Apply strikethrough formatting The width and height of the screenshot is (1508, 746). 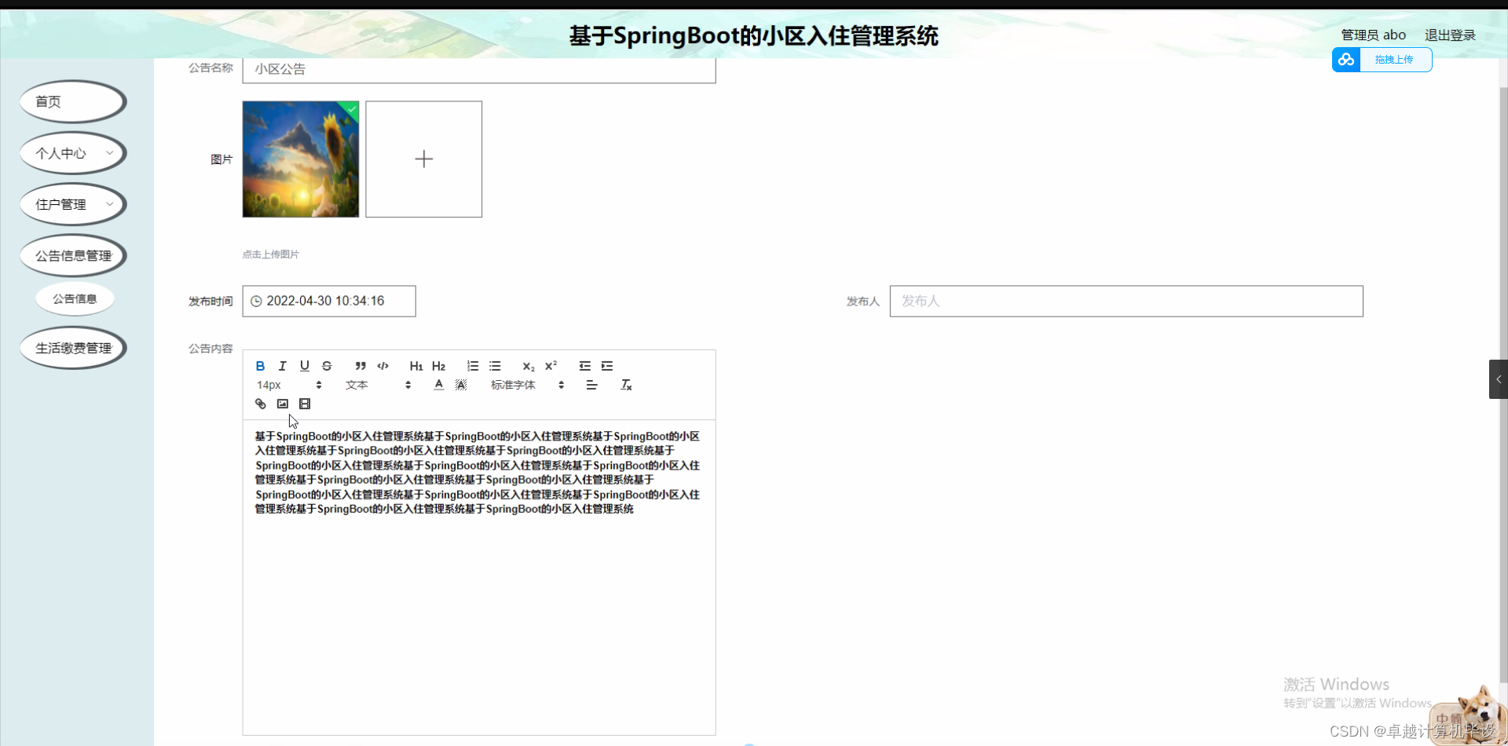(327, 366)
